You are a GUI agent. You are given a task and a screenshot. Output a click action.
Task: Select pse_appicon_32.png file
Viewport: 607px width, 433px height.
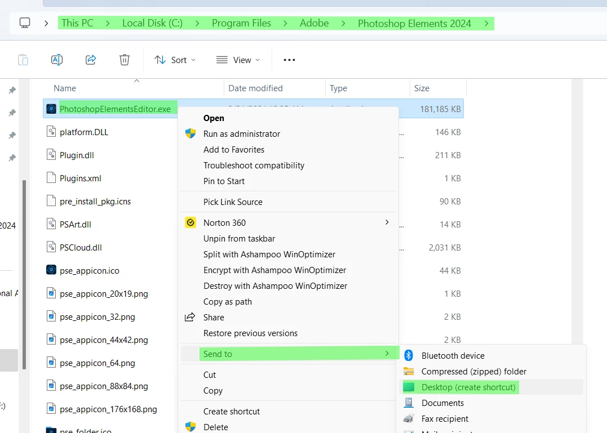tap(97, 317)
